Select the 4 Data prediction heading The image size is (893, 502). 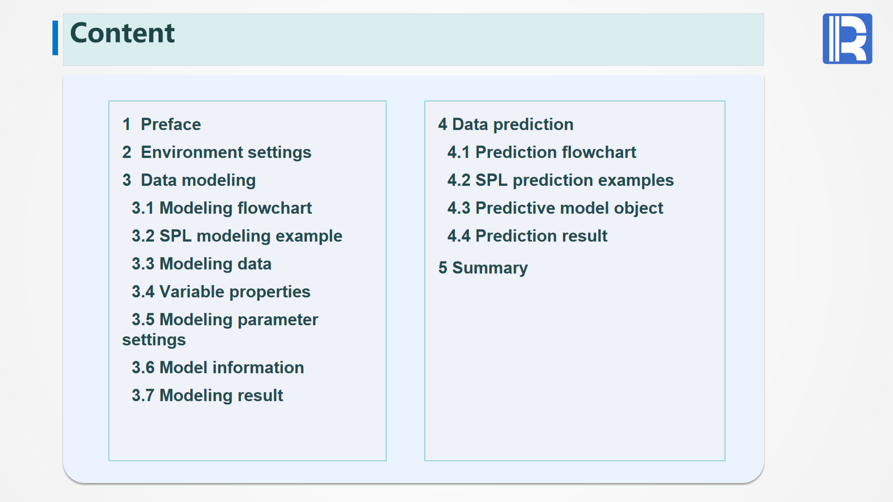tap(506, 124)
